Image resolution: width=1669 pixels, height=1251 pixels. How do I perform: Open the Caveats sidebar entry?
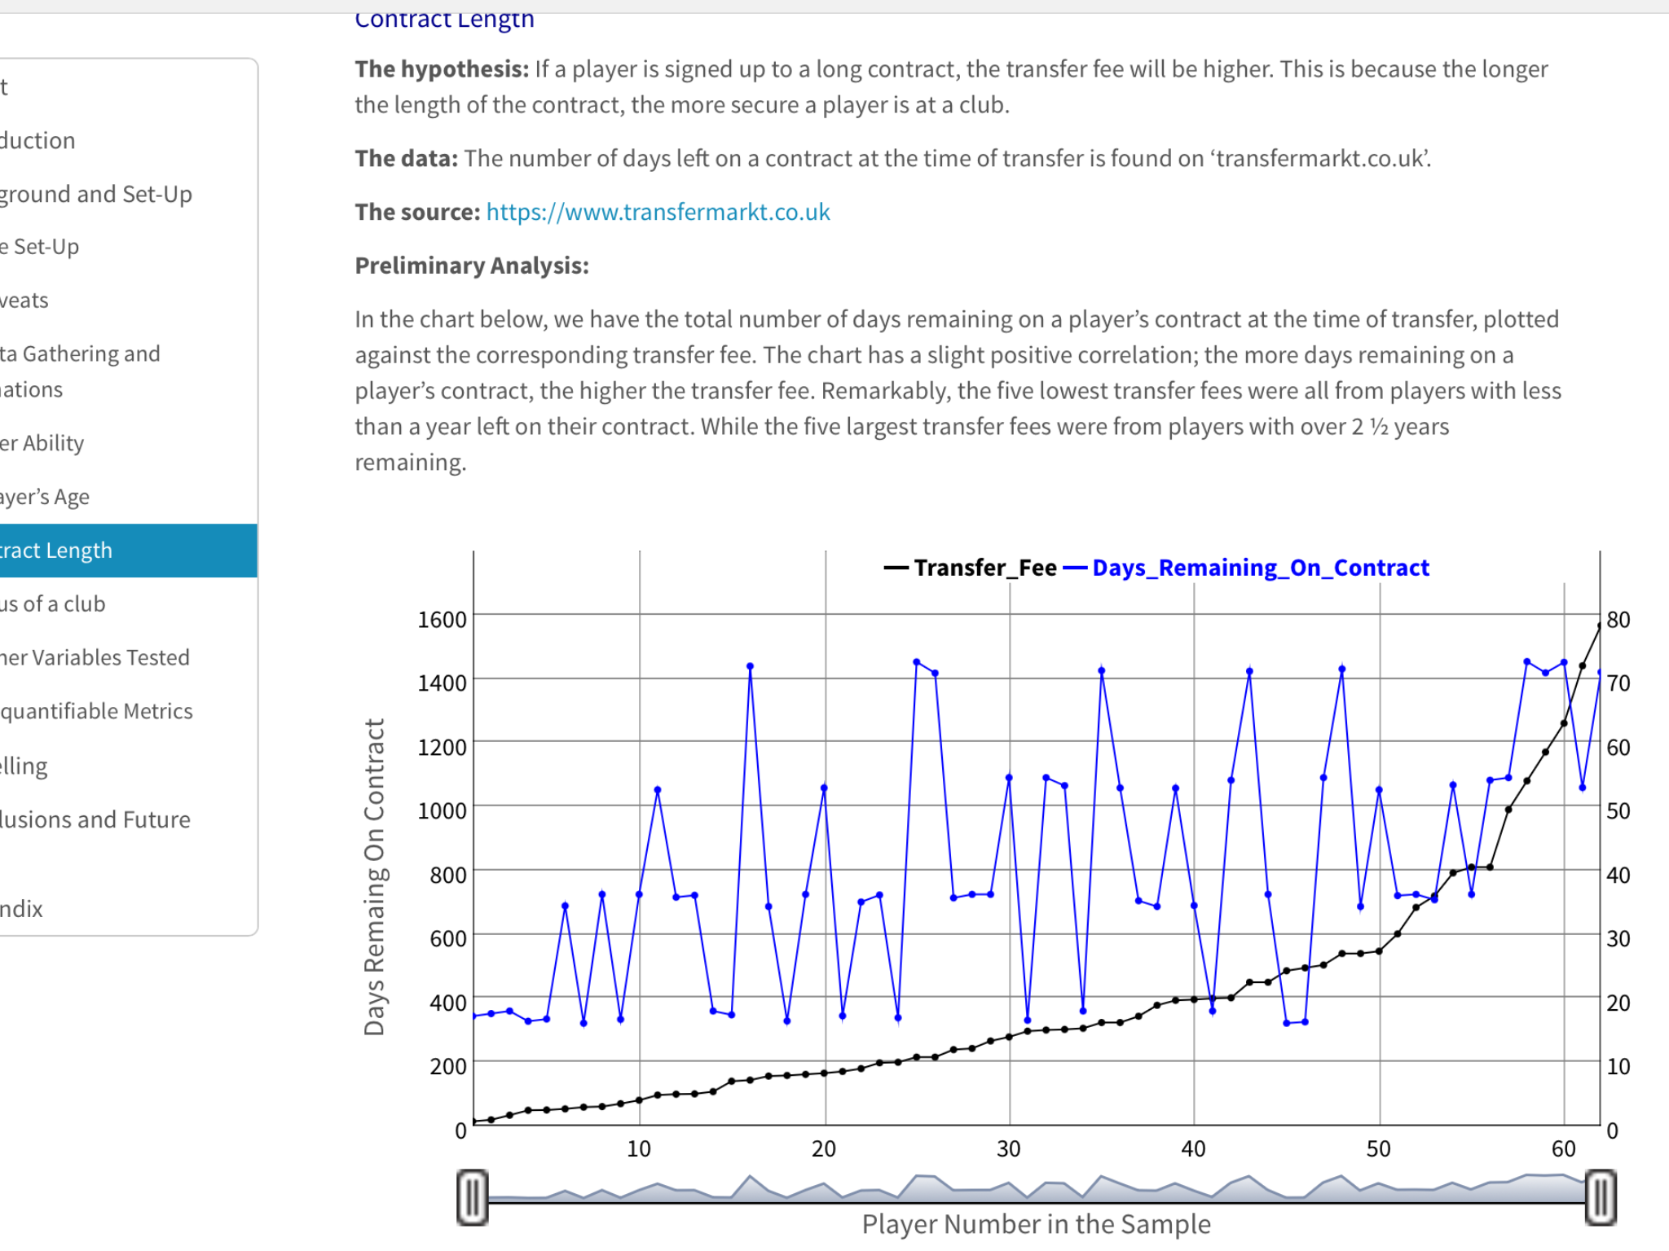pyautogui.click(x=24, y=301)
